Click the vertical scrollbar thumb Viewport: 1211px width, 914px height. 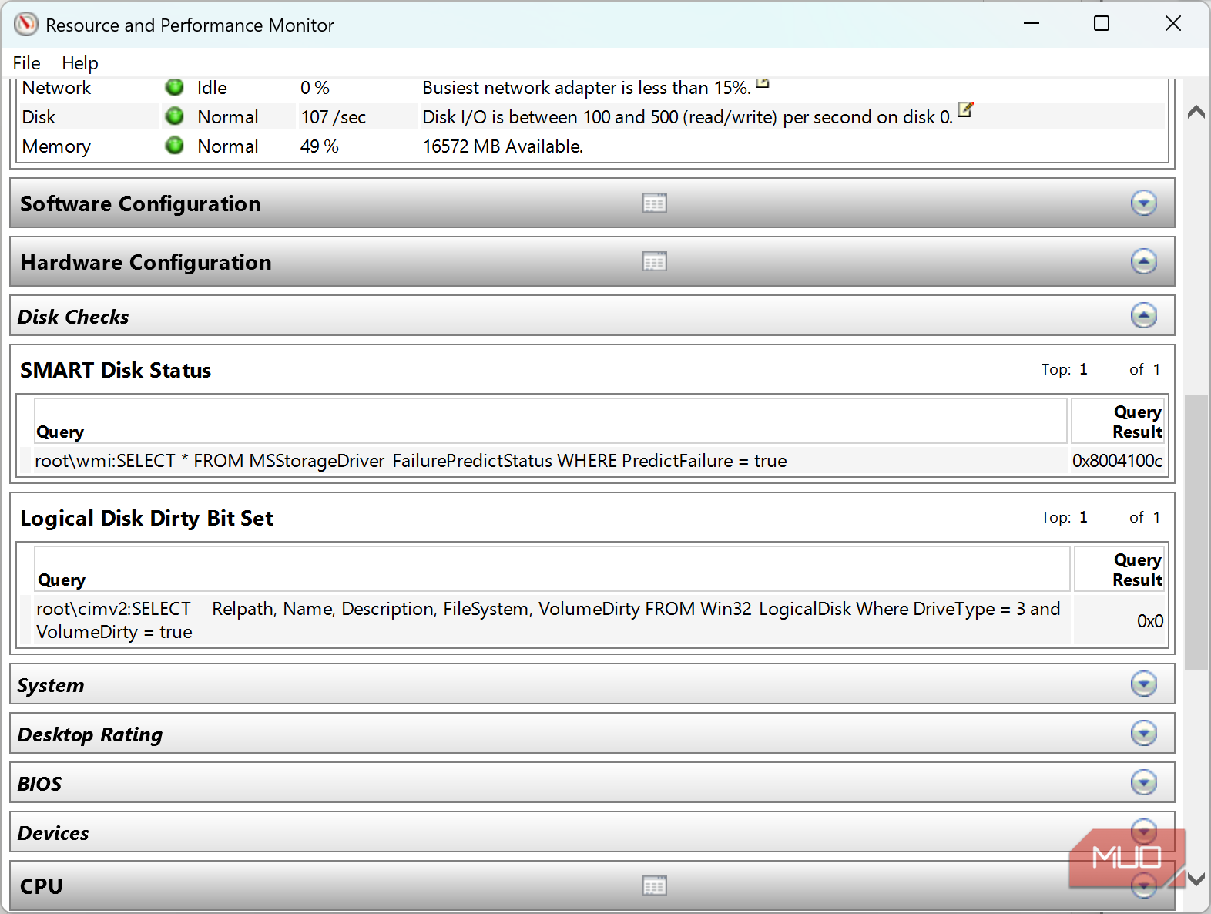pyautogui.click(x=1196, y=533)
